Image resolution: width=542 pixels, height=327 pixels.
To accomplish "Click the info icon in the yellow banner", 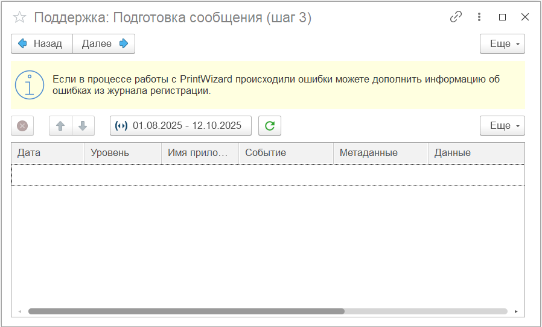I will pyautogui.click(x=30, y=85).
